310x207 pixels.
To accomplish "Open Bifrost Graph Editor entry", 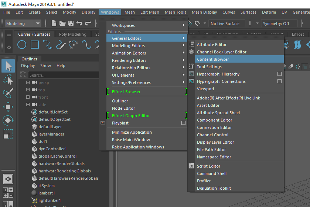I will tap(147, 116).
